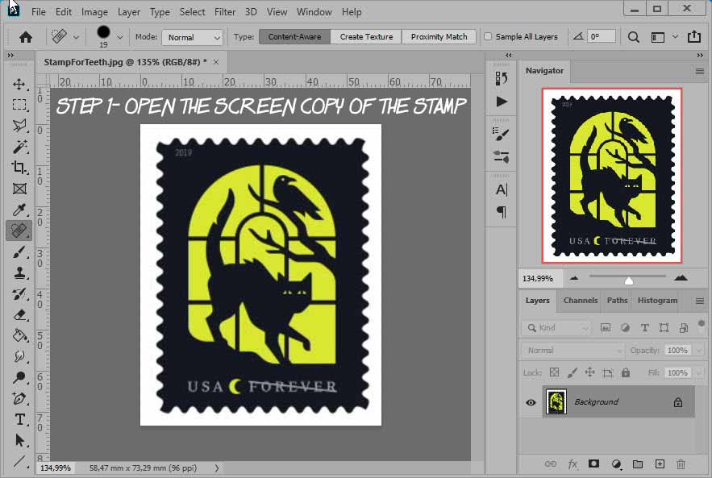The image size is (712, 478).
Task: Click the Navigator zoom slider handle
Action: pos(629,281)
